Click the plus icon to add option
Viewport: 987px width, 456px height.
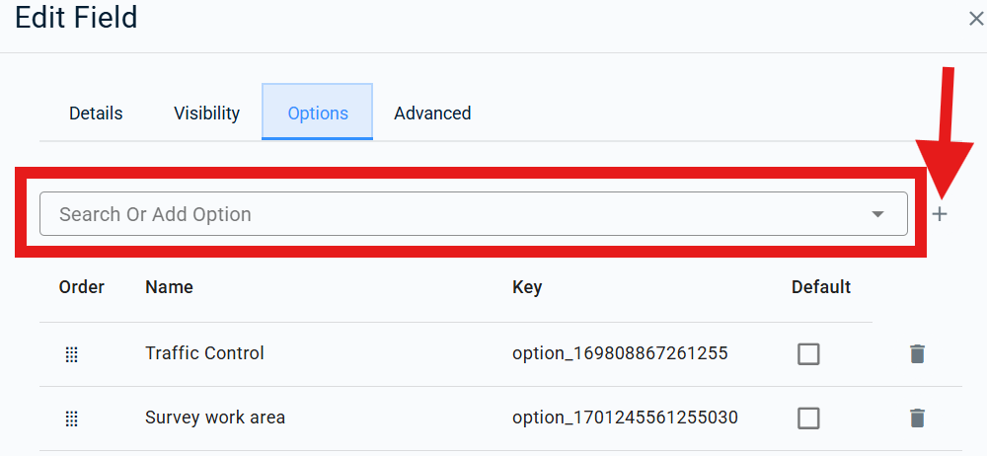tap(940, 214)
